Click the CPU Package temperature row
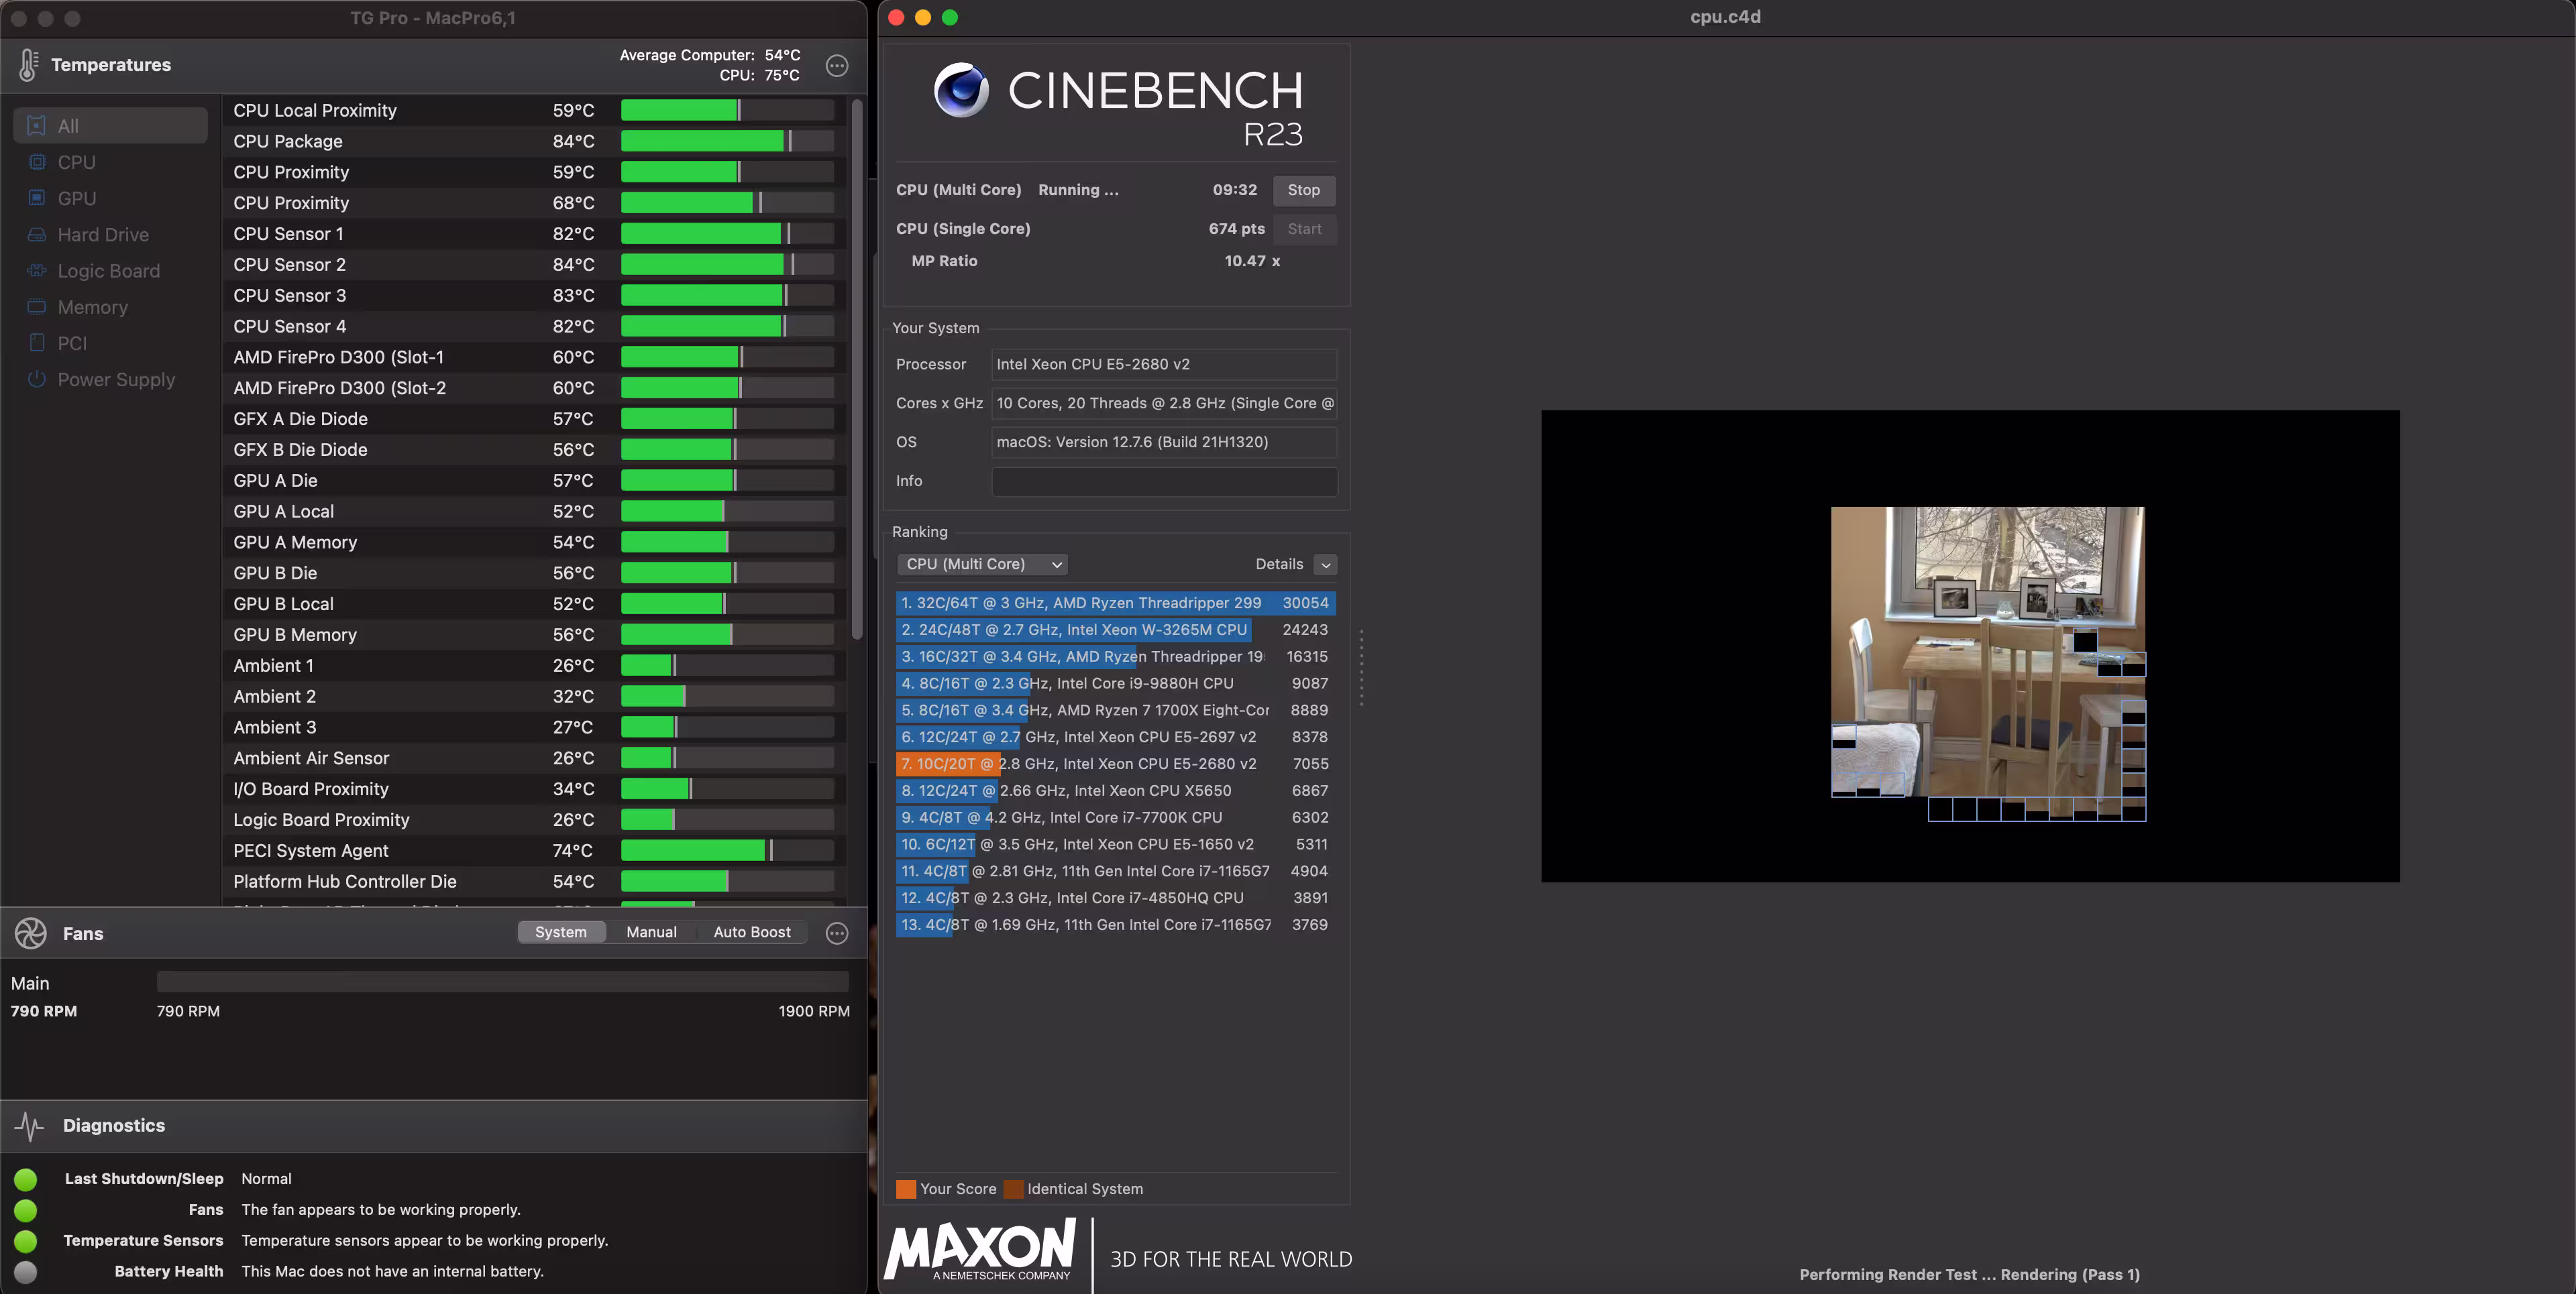2576x1294 pixels. (x=534, y=142)
